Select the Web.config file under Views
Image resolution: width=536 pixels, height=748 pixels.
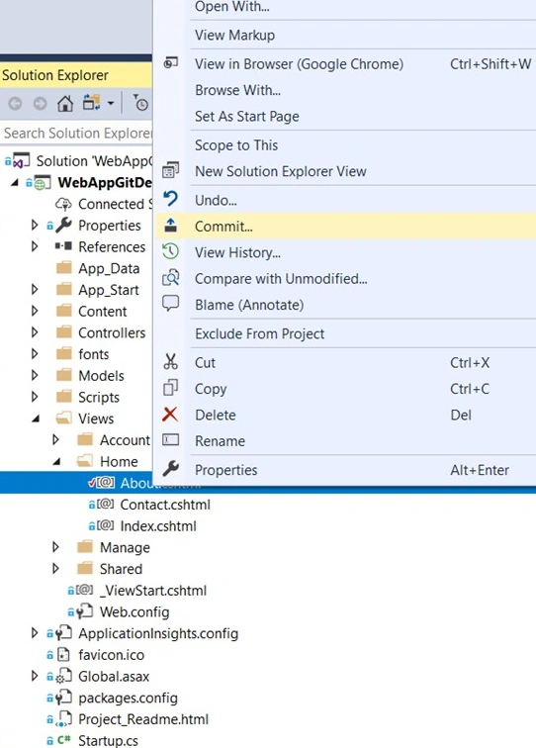pos(134,612)
